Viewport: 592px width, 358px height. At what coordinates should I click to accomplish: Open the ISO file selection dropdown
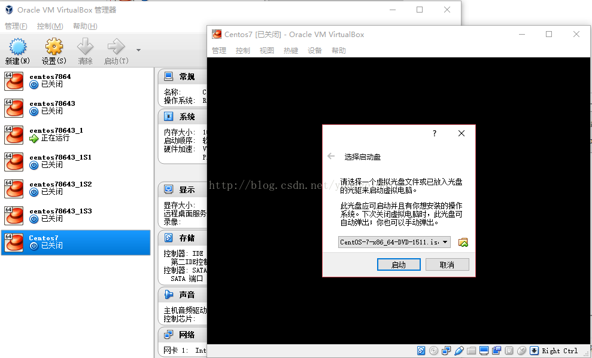pos(394,242)
